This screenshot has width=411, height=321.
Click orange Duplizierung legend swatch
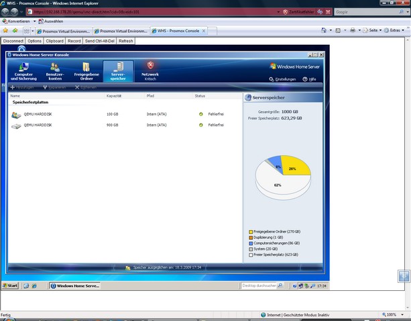click(x=251, y=237)
